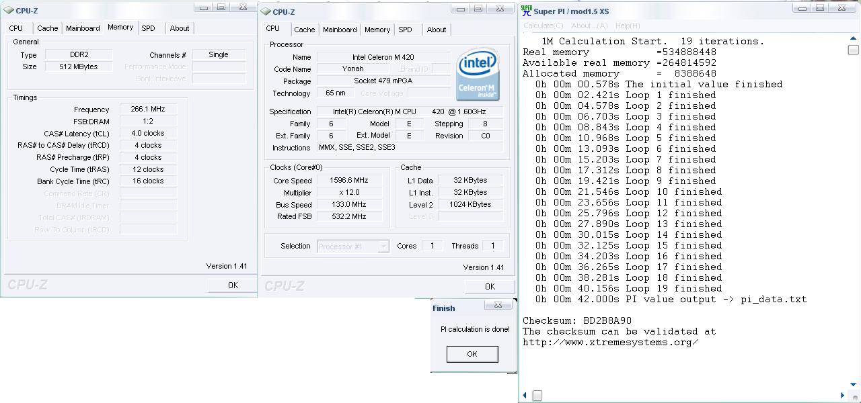Open About tab in left CPU-Z
The width and height of the screenshot is (861, 403).
click(180, 28)
